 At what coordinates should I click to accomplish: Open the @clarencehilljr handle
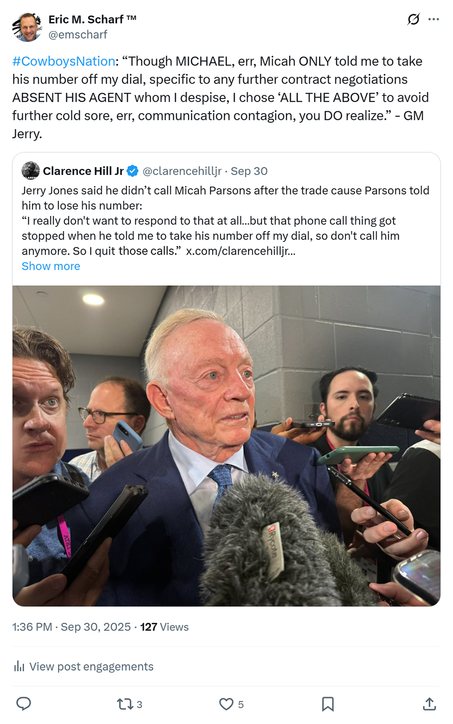(x=182, y=171)
